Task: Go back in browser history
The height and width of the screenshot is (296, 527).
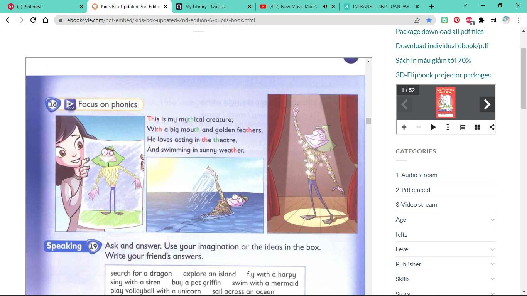Action: coord(8,20)
